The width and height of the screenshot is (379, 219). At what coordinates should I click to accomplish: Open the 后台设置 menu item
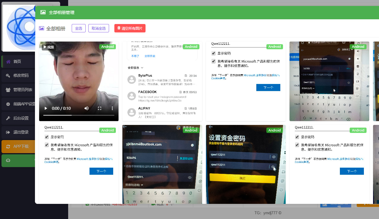pyautogui.click(x=21, y=118)
